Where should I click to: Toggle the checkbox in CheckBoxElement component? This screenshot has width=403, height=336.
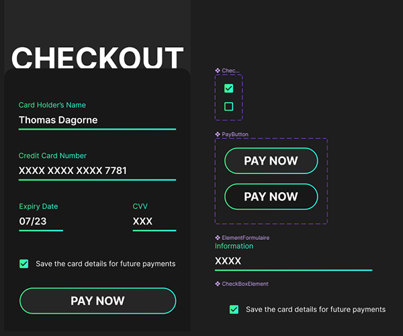234,310
